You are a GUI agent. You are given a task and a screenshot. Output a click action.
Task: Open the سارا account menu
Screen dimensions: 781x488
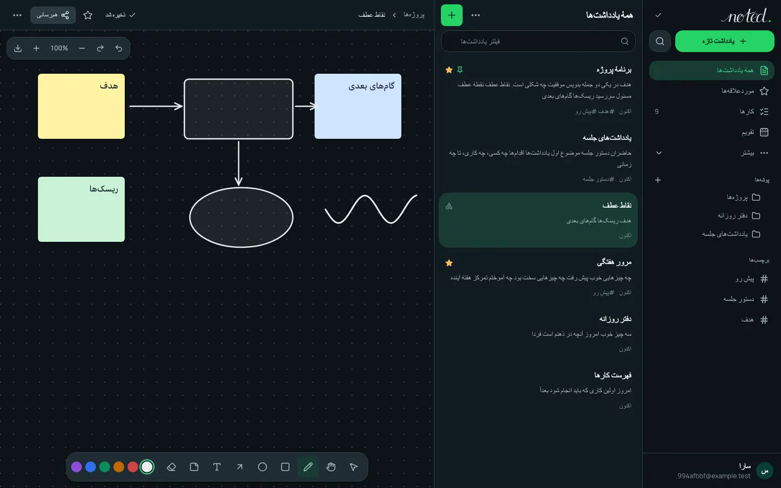712,471
